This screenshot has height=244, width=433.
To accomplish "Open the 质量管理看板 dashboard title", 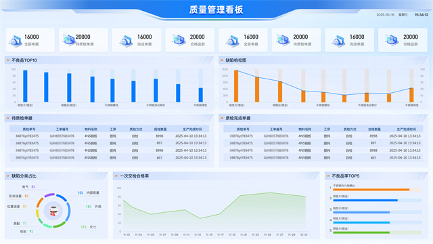I will point(216,9).
